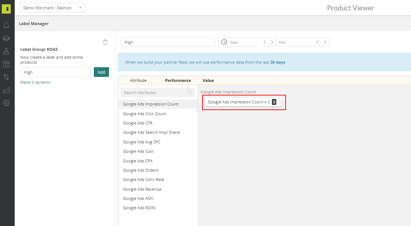
Task: Click the magnifier icon in Search Attributes
Action: [x=190, y=92]
